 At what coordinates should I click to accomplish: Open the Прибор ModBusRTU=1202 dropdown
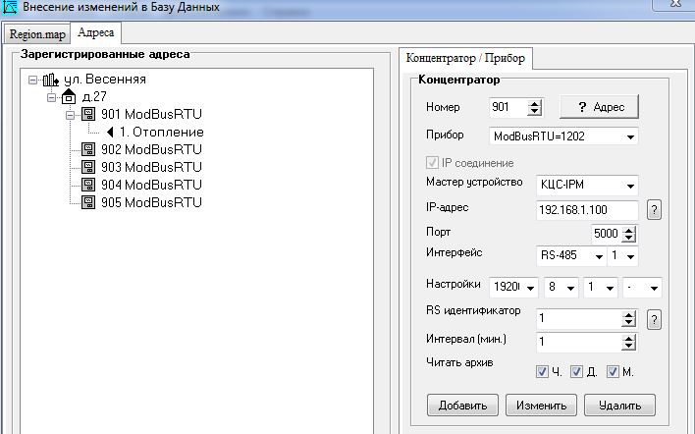pos(629,136)
